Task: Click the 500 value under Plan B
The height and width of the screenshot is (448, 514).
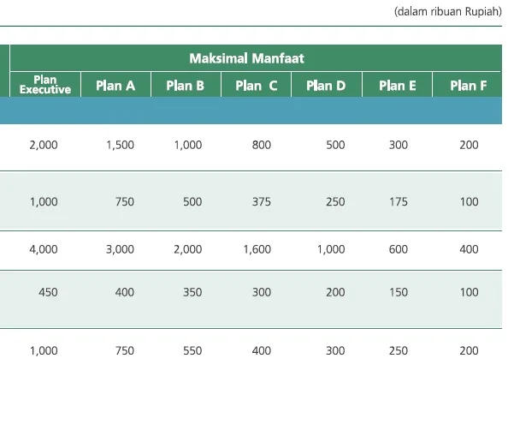Action: [192, 201]
